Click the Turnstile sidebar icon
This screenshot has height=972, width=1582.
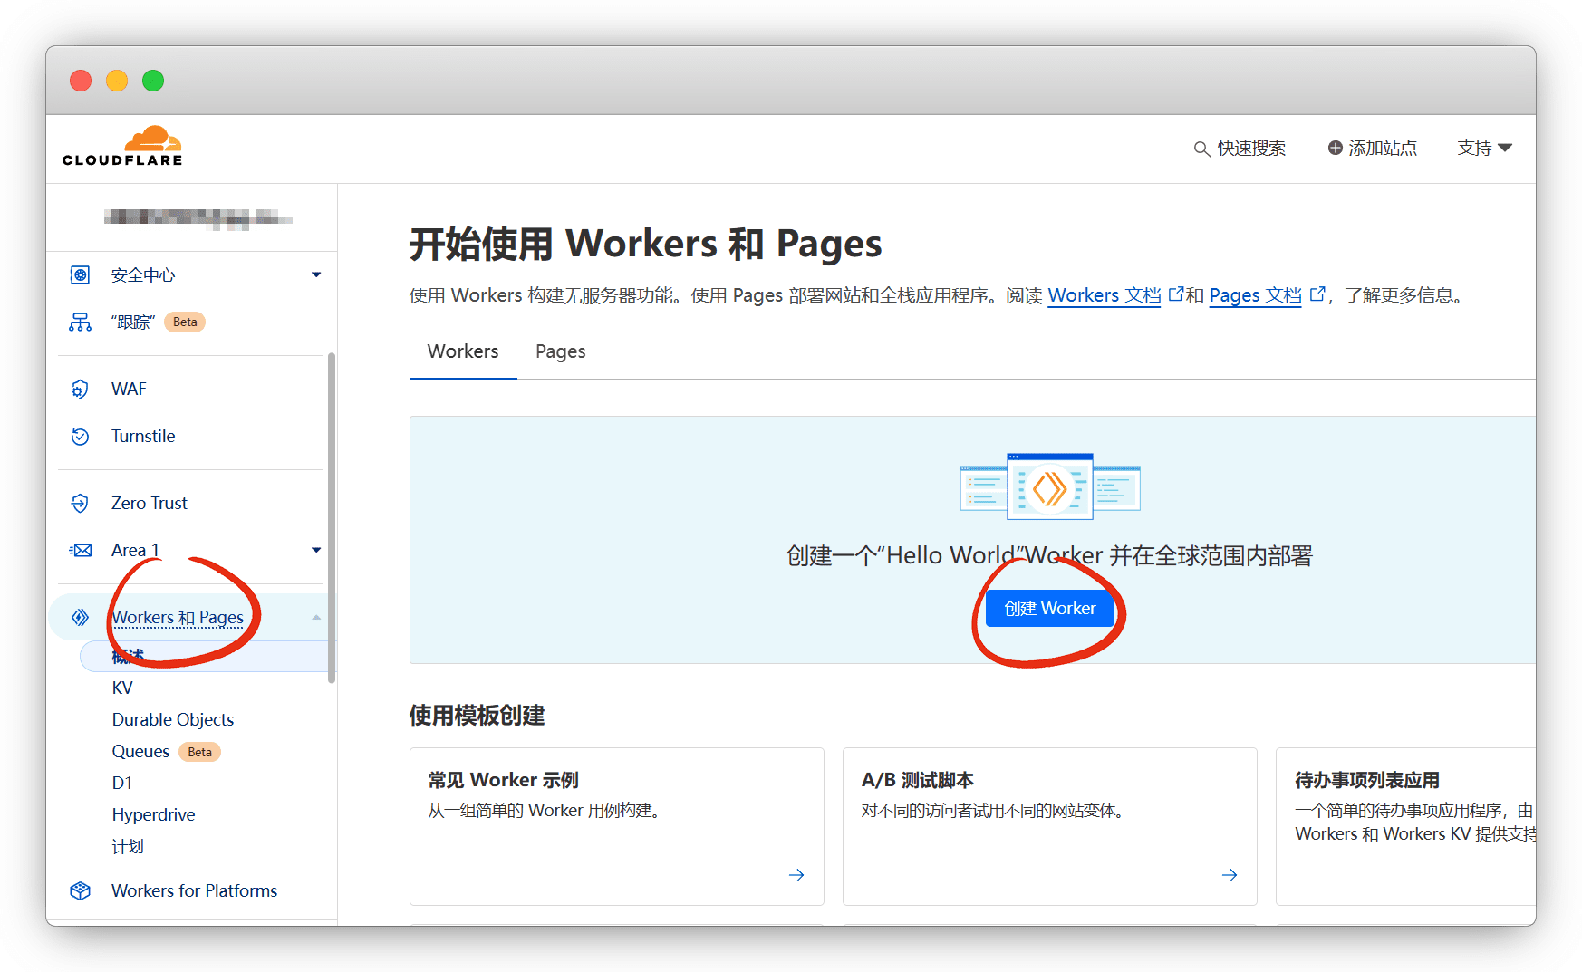pos(80,437)
